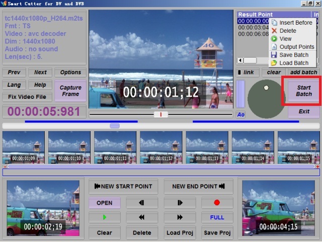
Task: Click the fast-forward double-arrow button
Action: [180, 217]
